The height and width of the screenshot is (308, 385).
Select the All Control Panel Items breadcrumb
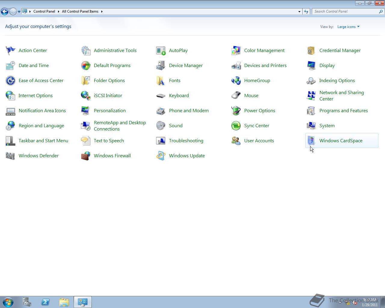[x=80, y=11]
